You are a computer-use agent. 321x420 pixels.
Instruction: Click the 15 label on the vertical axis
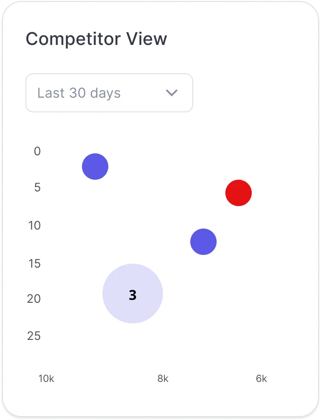pyautogui.click(x=34, y=264)
